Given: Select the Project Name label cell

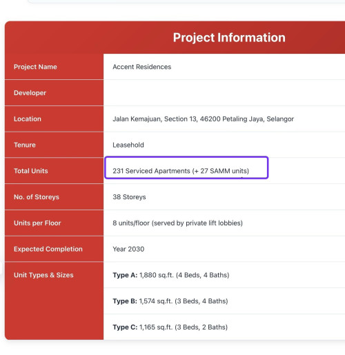Looking at the screenshot, I should click(x=54, y=67).
